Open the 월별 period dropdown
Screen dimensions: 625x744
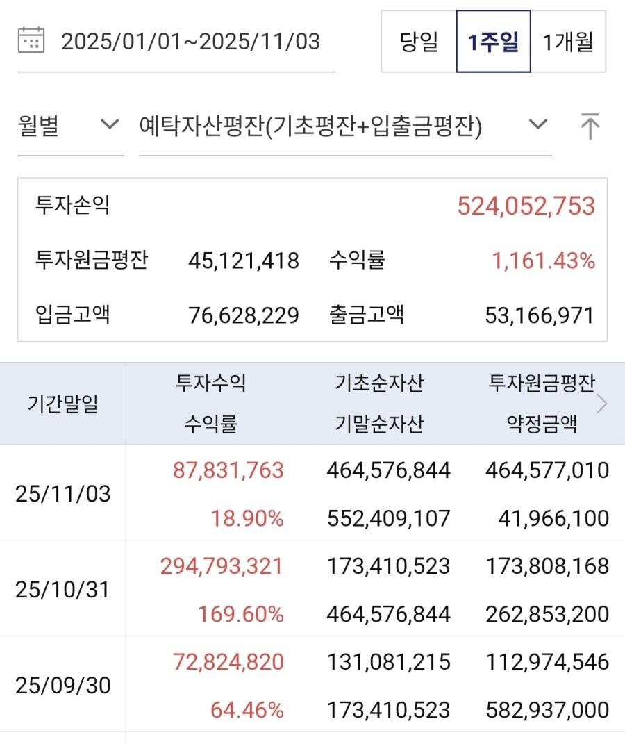point(69,126)
